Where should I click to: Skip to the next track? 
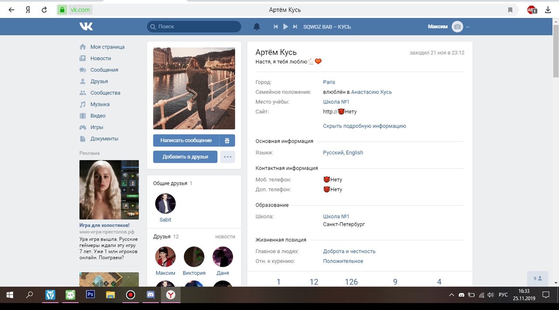[295, 27]
